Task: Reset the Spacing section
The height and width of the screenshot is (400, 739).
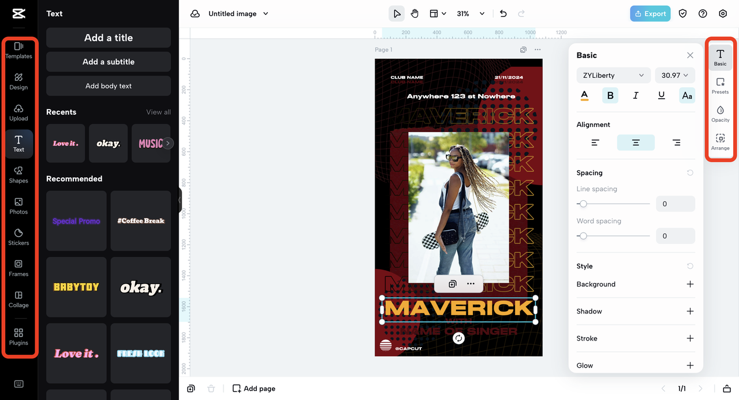Action: click(x=690, y=173)
